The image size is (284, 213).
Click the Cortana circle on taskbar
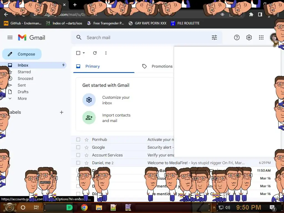point(23,207)
